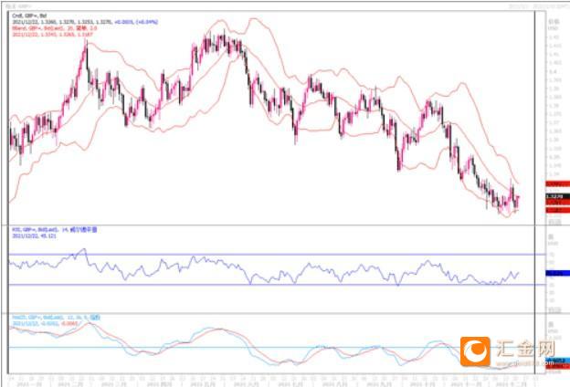Click the blue RSI value tag on axis
The image size is (570, 387).
pos(557,273)
